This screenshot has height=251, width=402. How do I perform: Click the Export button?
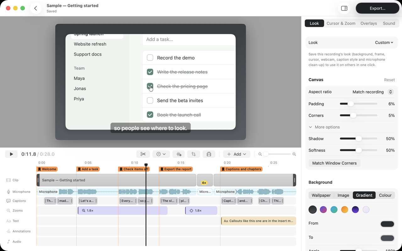[378, 8]
